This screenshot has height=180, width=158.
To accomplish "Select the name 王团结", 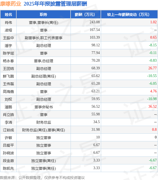I will tap(8, 69).
